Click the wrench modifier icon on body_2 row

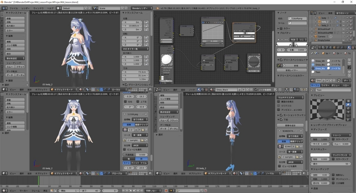[337, 22]
